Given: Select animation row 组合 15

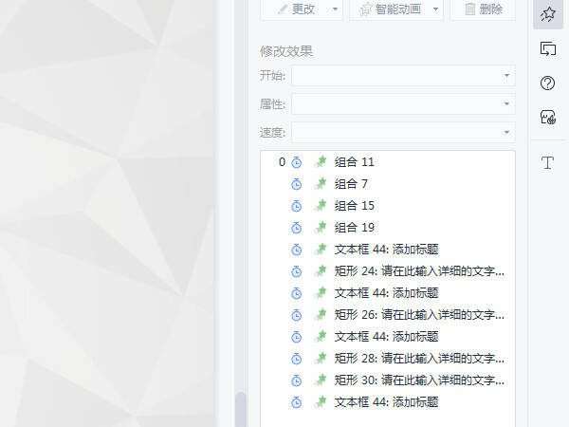Looking at the screenshot, I should (x=388, y=206).
